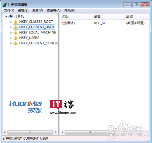Screen dimensions: 152x143
Task: Select HKEY_LOCAL_MACHINE key label
Action: coord(38,33)
